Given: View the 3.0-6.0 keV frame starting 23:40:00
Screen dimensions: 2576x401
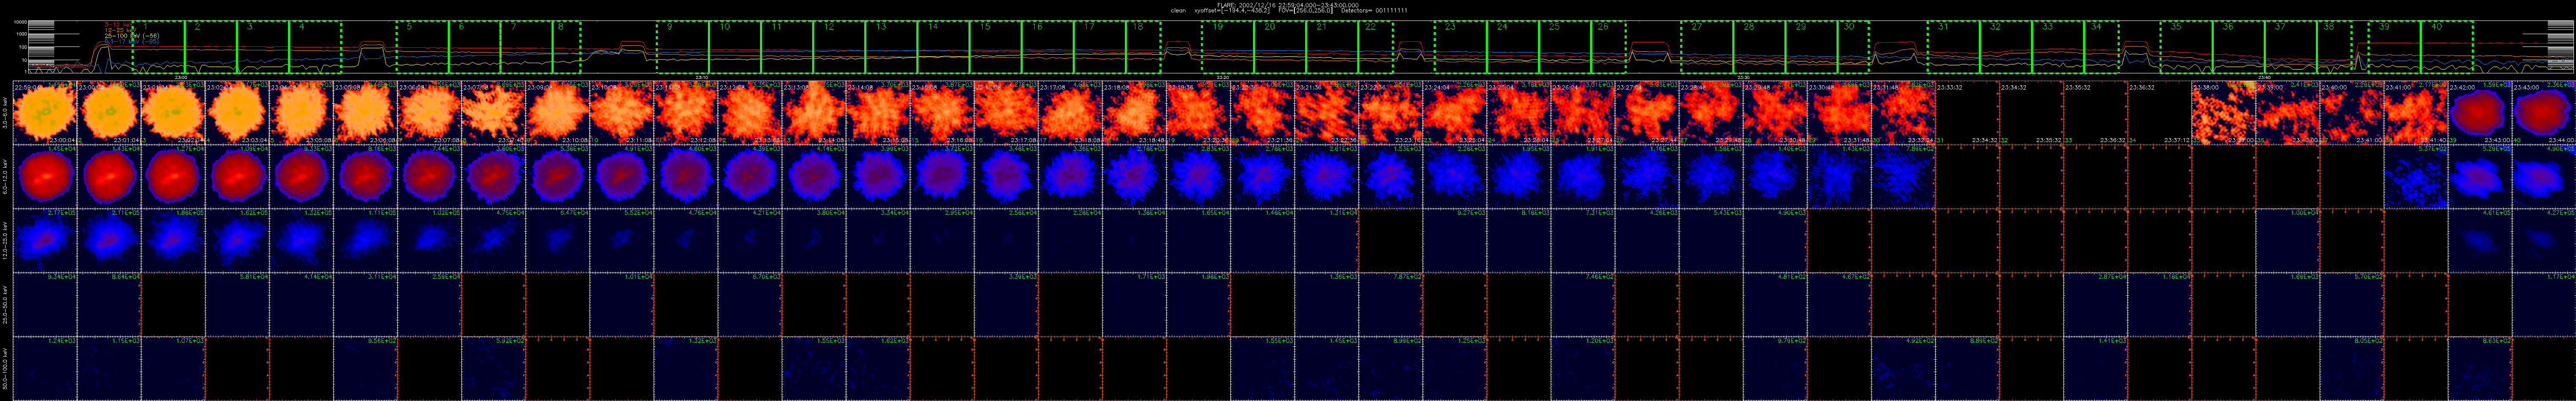Looking at the screenshot, I should tap(2352, 113).
